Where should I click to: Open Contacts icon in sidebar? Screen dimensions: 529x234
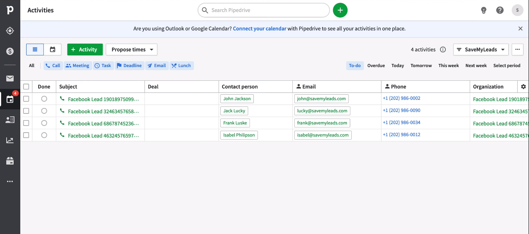(x=10, y=120)
